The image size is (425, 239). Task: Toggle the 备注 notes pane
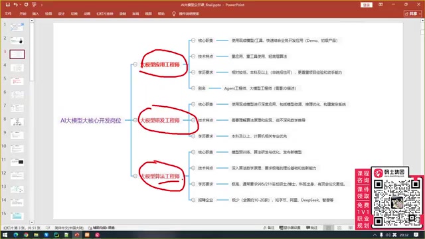coord(268,228)
